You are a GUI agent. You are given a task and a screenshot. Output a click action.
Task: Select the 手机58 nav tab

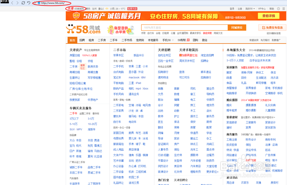pos(166,40)
